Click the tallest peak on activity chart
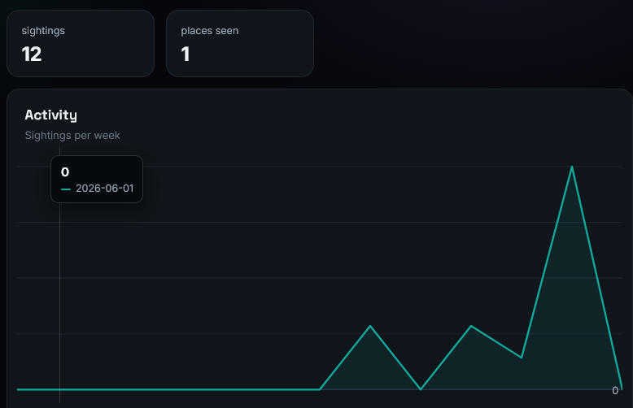633x408 pixels. [572, 167]
